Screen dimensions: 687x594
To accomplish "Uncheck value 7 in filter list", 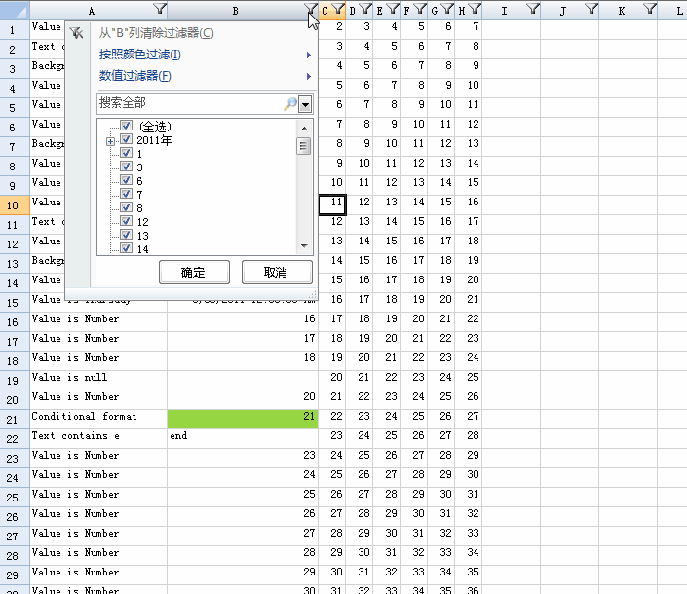I will [x=126, y=194].
